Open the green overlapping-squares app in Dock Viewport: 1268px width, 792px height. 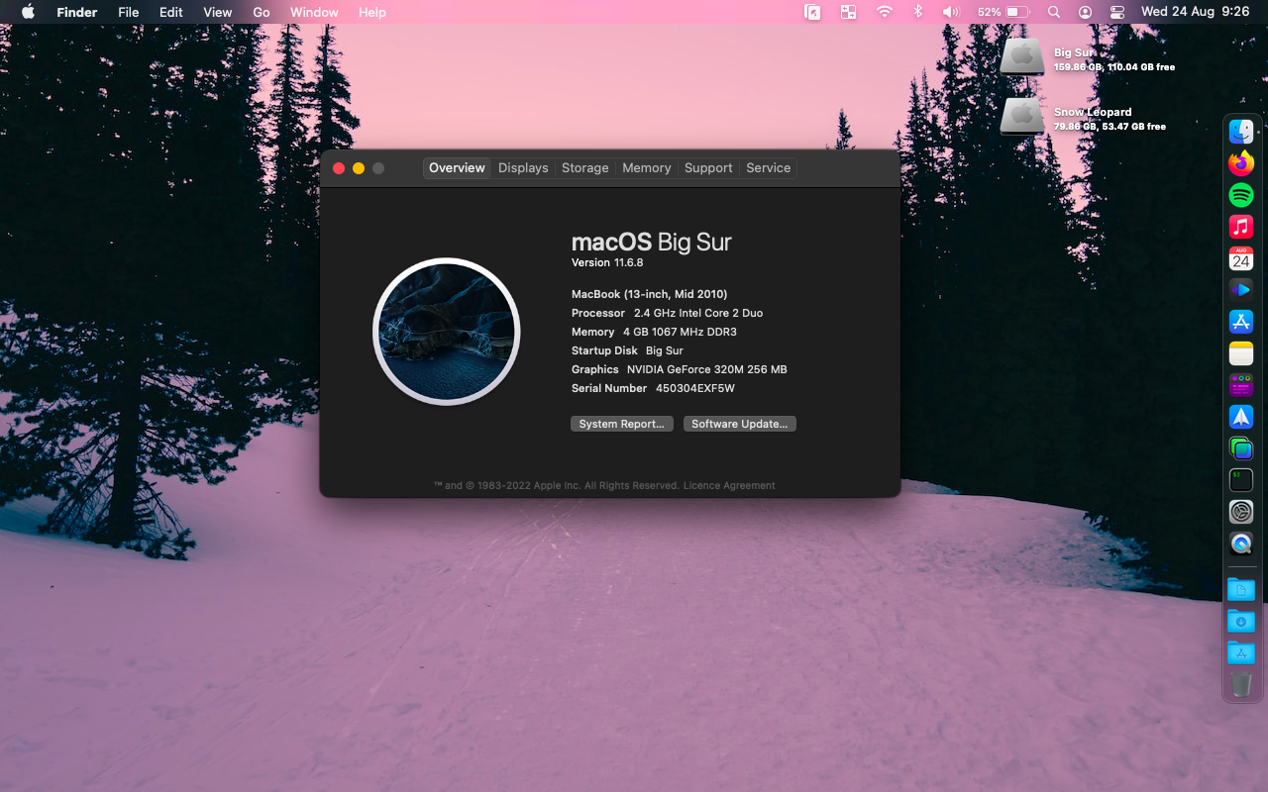[x=1241, y=448]
